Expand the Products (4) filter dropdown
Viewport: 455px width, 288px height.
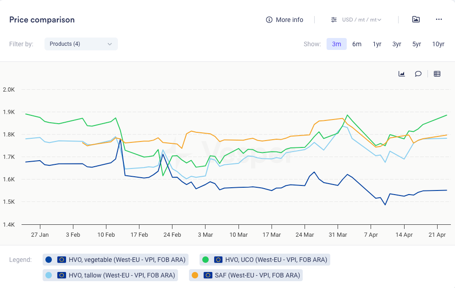click(81, 44)
